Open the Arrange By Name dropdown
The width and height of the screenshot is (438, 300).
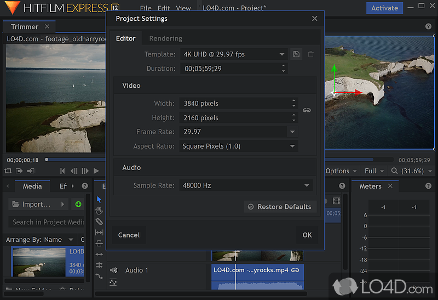pos(39,240)
